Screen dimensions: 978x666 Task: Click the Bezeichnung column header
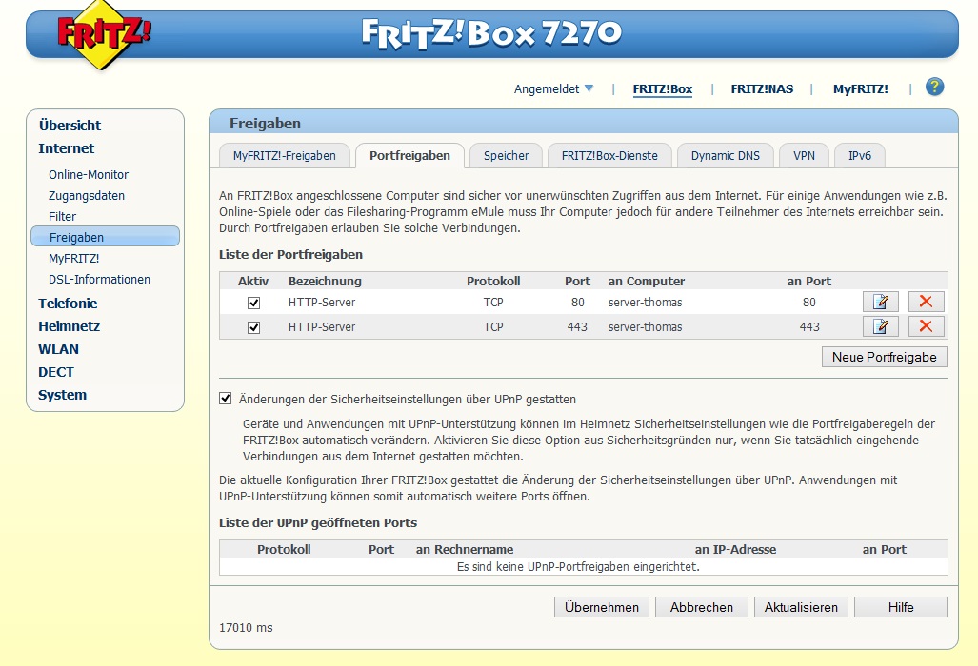[x=325, y=281]
